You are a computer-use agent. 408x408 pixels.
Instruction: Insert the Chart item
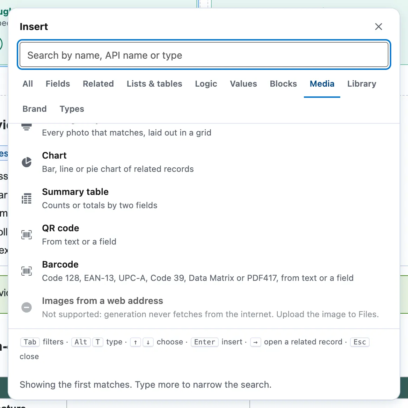click(204, 162)
